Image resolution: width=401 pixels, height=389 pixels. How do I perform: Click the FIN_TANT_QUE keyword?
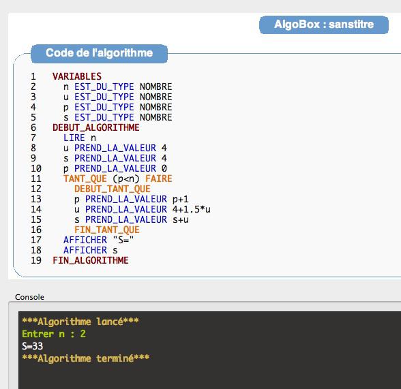107,230
